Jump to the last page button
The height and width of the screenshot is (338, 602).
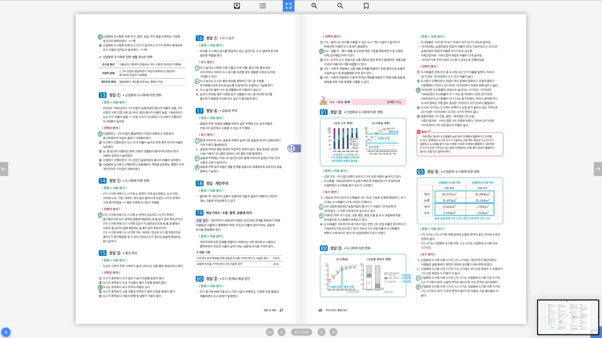coord(333,332)
